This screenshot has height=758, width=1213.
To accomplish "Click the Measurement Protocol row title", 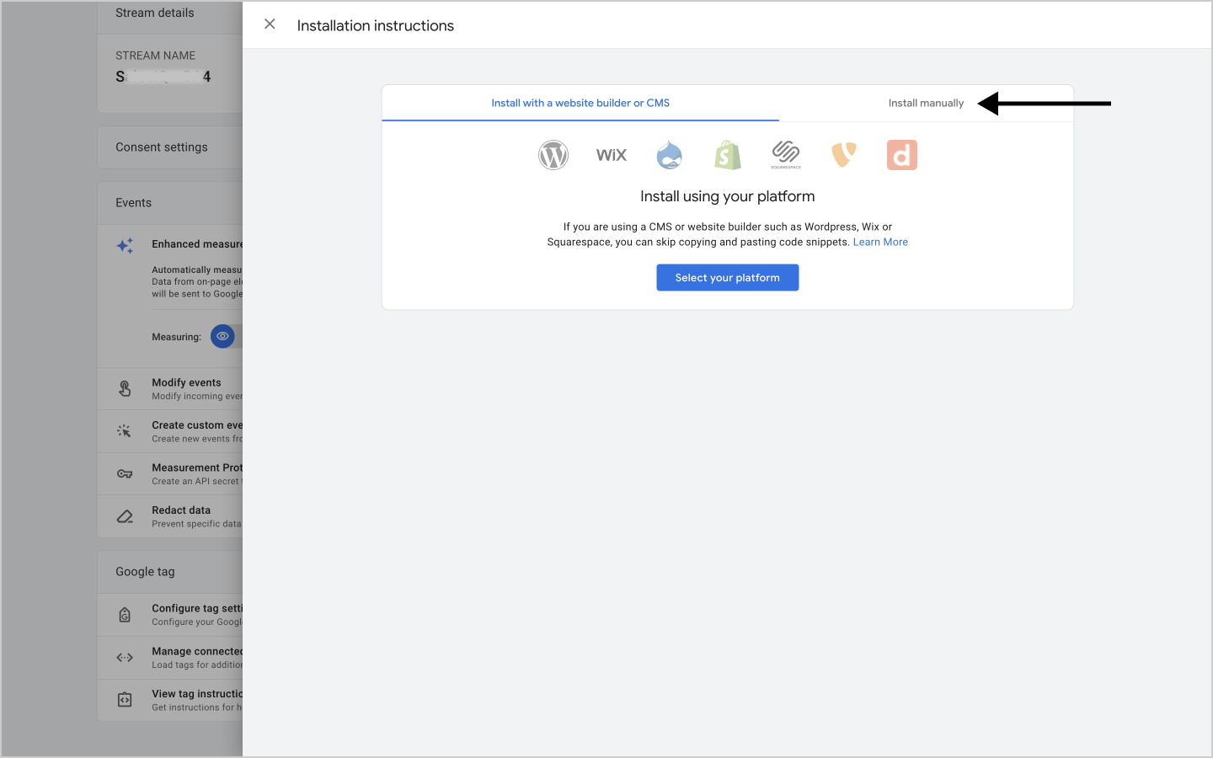I will pos(197,467).
